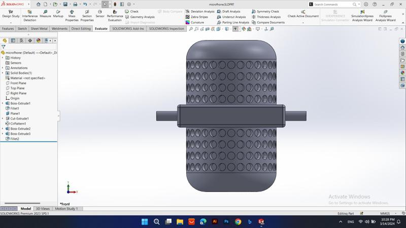
Task: Click the Check tool in ribbon
Action: tap(132, 11)
